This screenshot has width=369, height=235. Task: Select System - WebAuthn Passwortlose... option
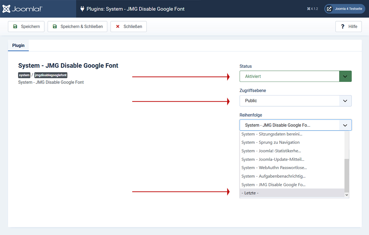point(292,168)
